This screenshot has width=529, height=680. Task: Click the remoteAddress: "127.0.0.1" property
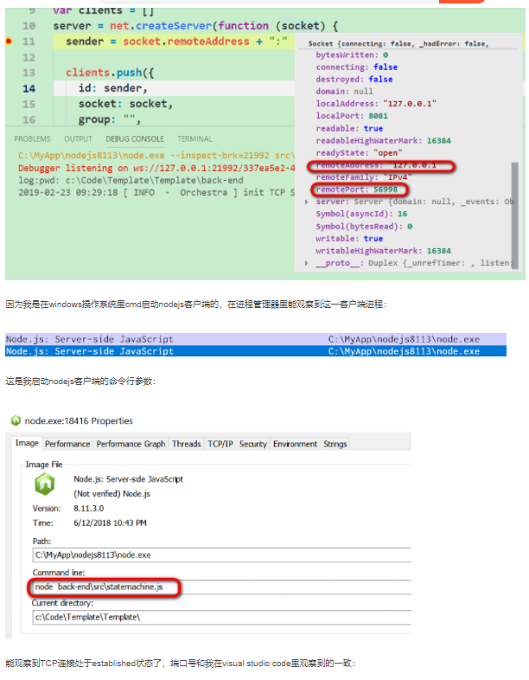(x=379, y=165)
